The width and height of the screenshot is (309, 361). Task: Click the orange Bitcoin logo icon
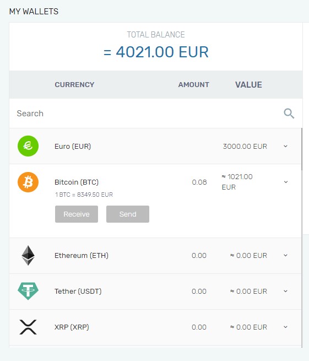point(28,182)
